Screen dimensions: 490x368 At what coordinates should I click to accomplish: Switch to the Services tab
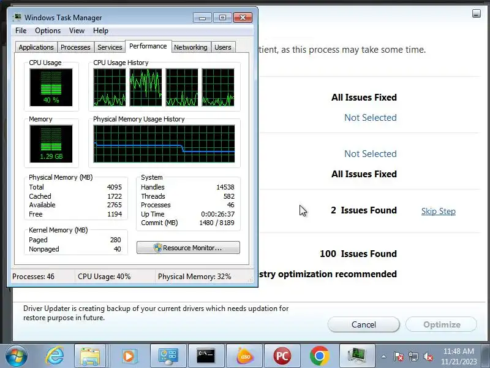coord(110,47)
